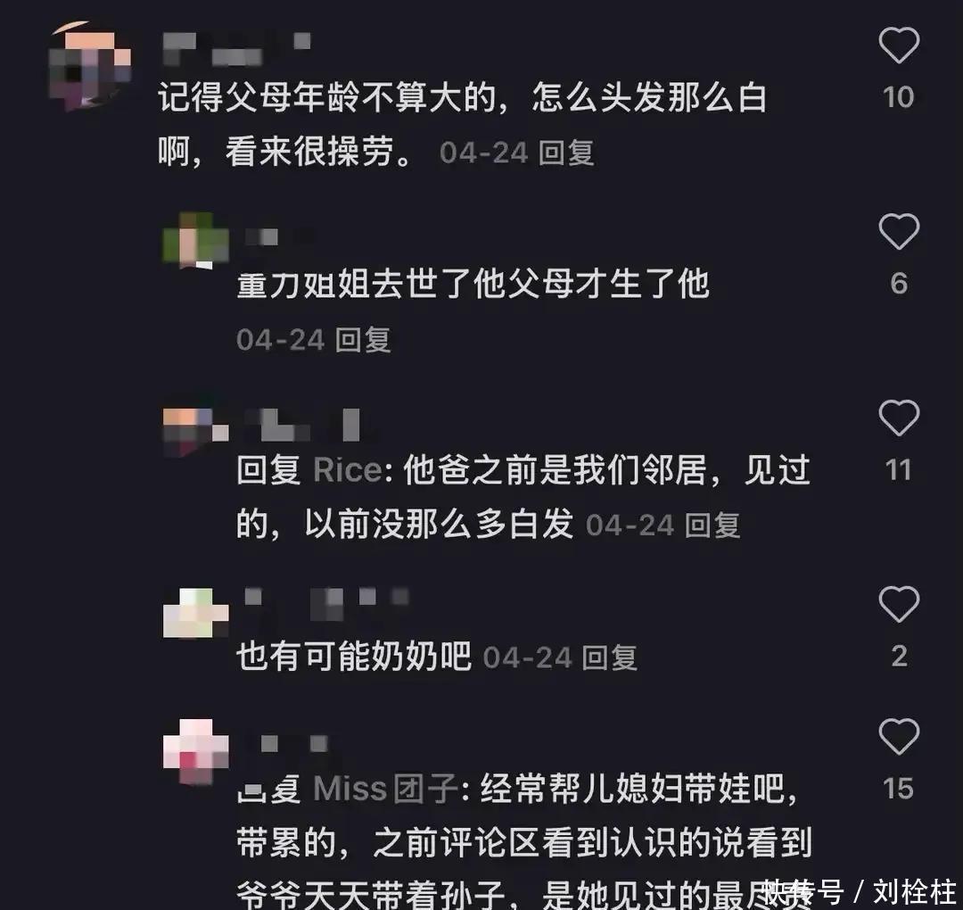Image resolution: width=963 pixels, height=910 pixels.
Task: Open the mentioned user Miss团子
Action: coord(386,789)
